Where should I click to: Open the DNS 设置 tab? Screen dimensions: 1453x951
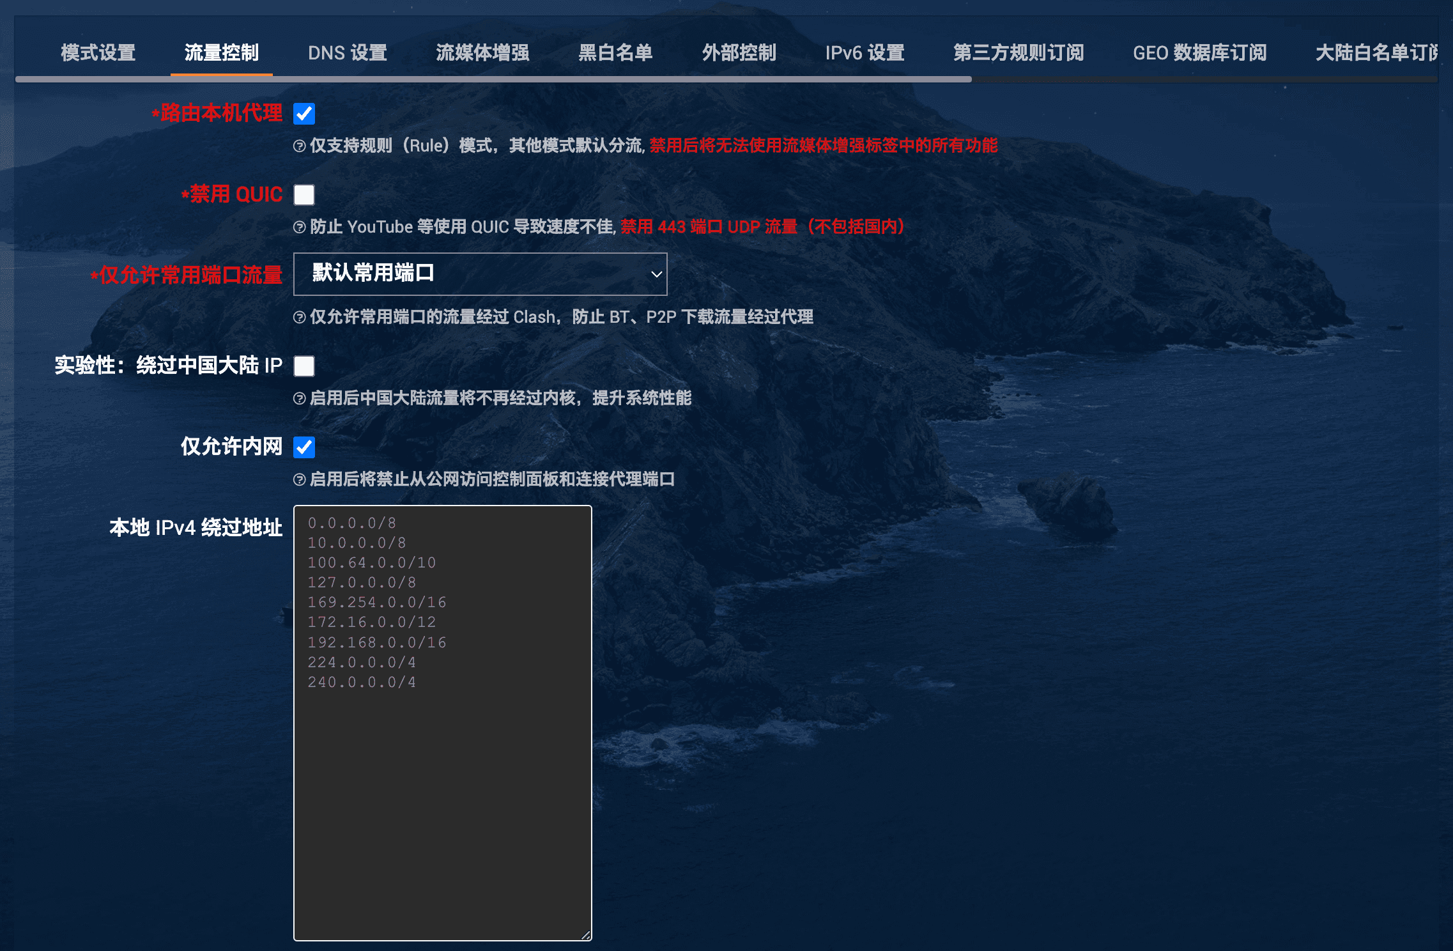pyautogui.click(x=348, y=53)
